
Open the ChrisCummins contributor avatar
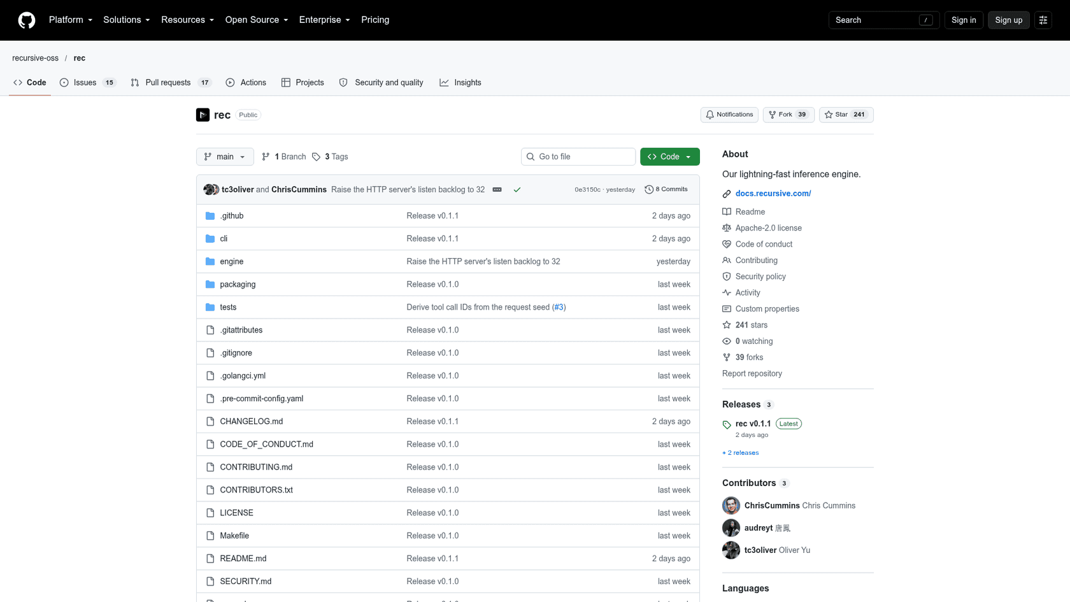coord(731,506)
